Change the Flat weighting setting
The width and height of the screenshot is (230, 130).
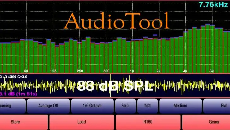(217, 106)
